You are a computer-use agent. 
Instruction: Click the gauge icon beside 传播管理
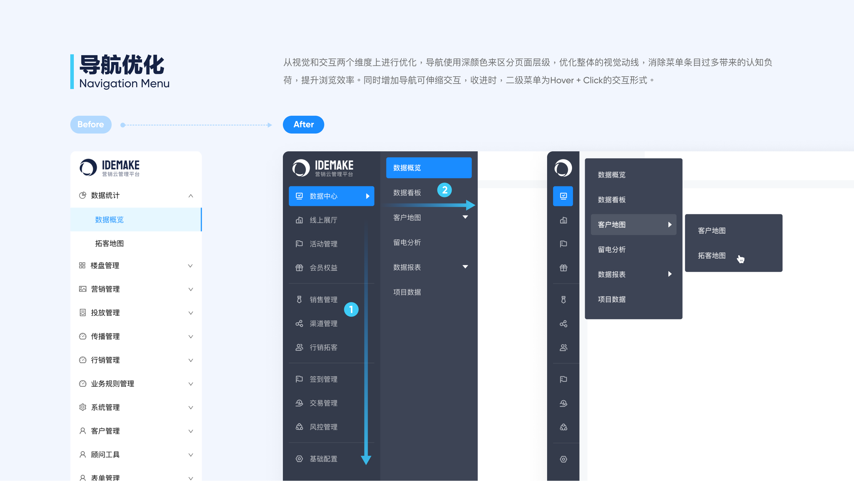(82, 336)
